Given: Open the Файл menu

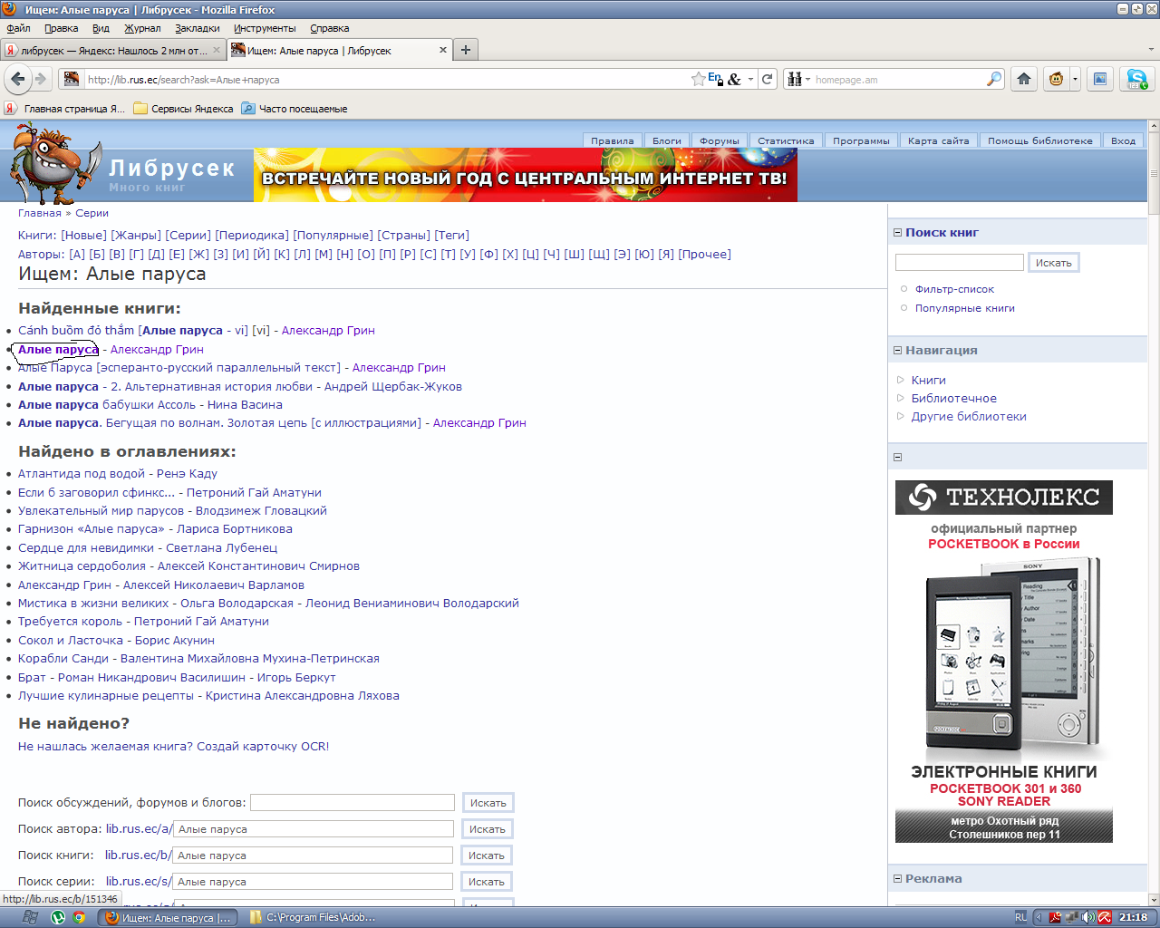Looking at the screenshot, I should pyautogui.click(x=18, y=28).
